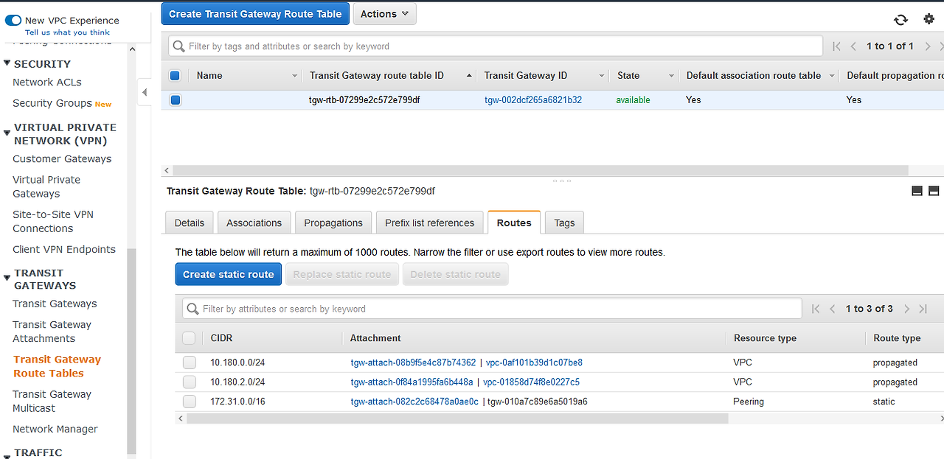This screenshot has width=944, height=459.
Task: Open Client VPN Endpoints in sidebar
Action: pos(64,250)
